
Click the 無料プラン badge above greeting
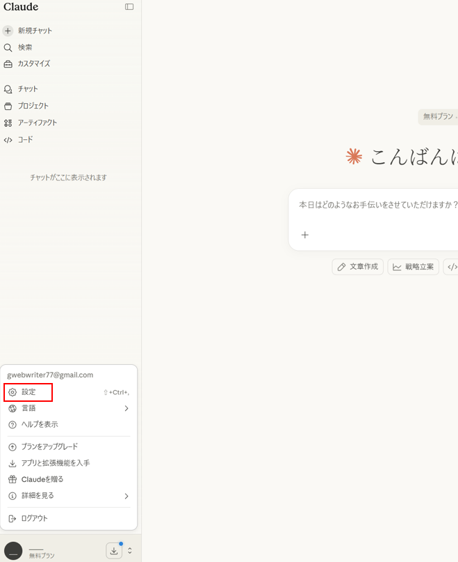coord(438,116)
